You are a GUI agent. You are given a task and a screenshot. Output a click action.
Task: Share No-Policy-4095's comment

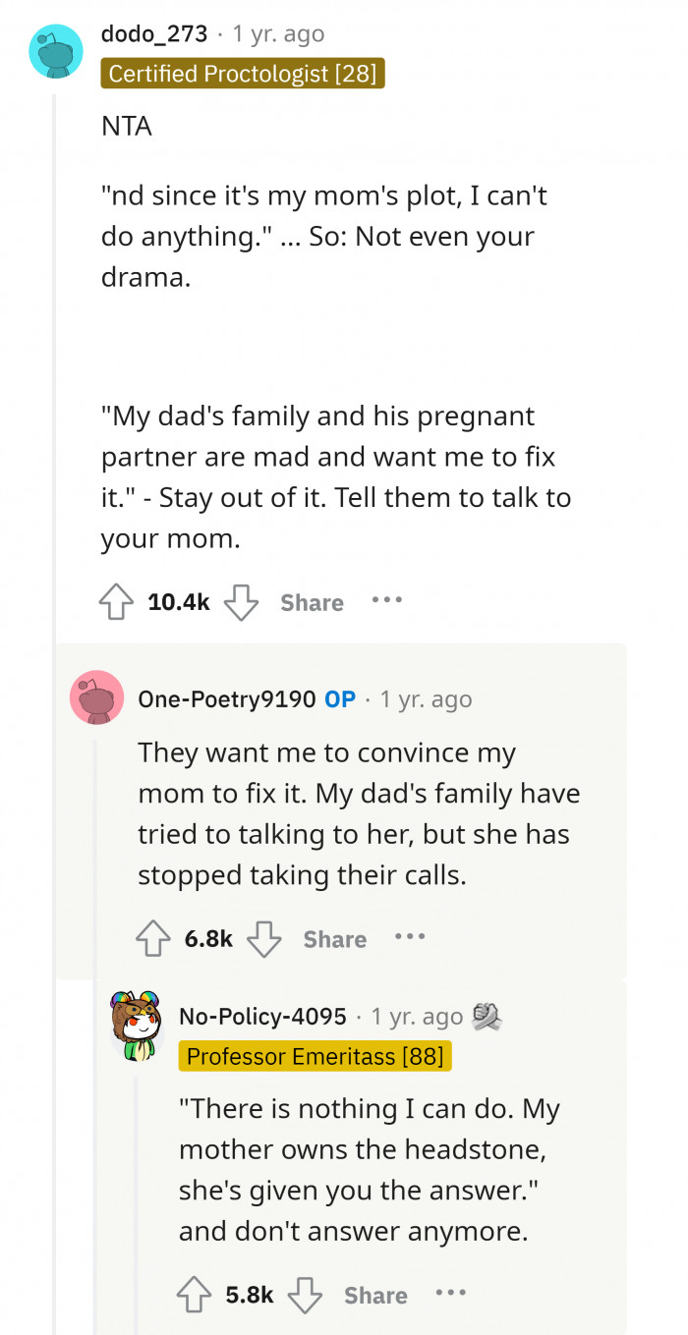point(375,1295)
